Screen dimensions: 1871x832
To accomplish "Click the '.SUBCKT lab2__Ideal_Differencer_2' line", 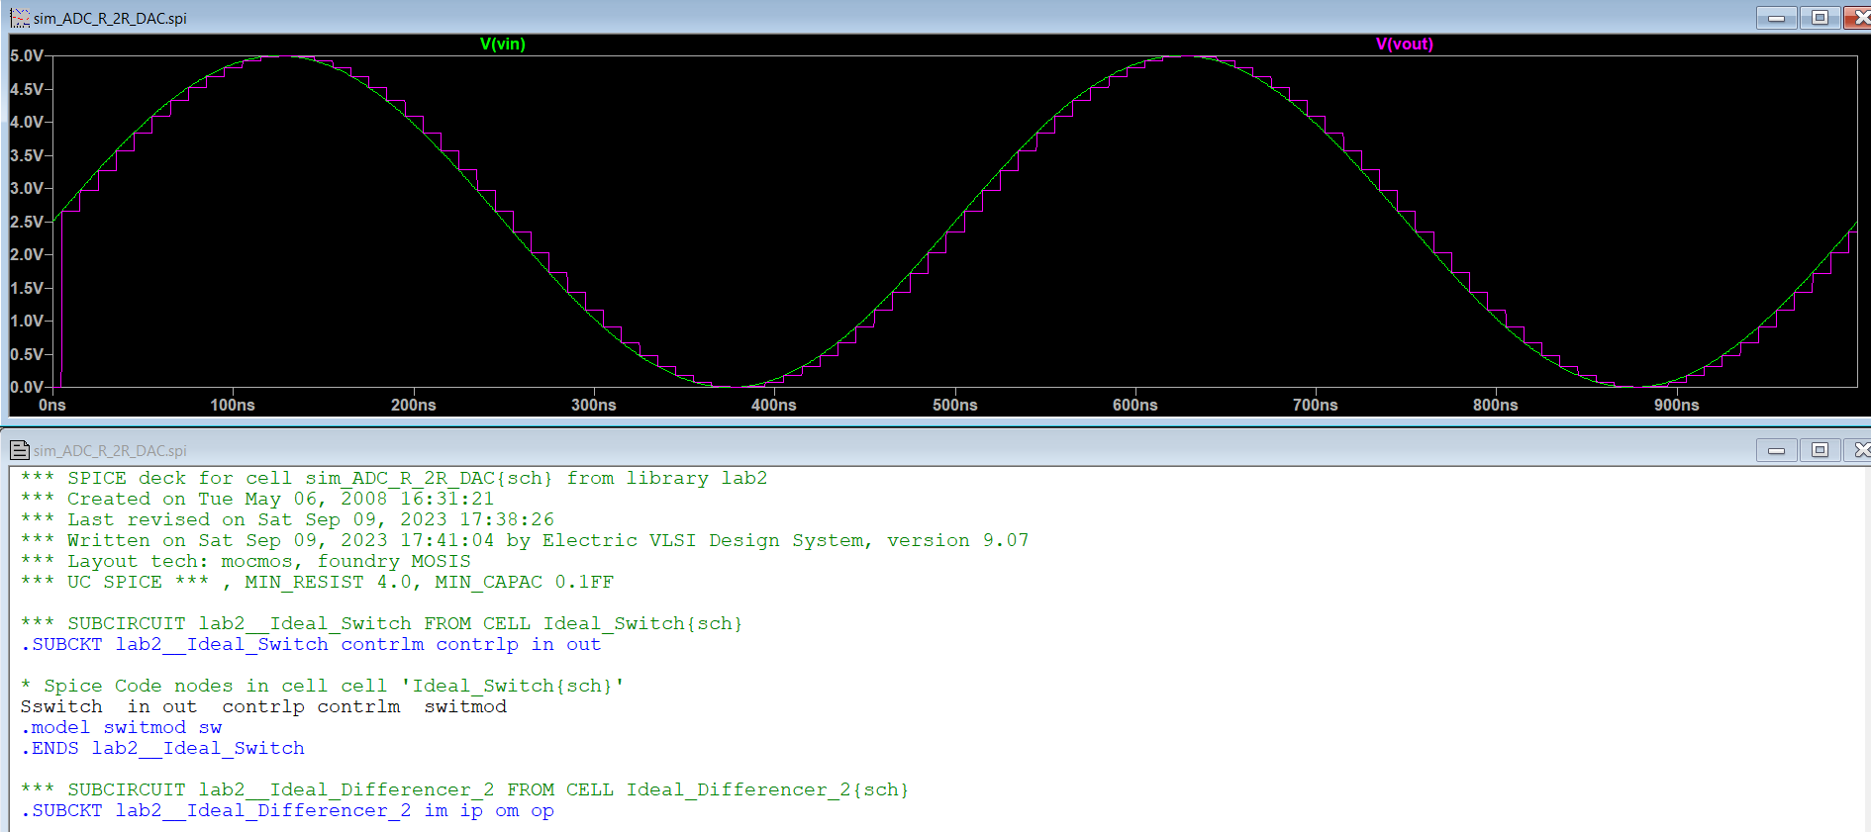I will pyautogui.click(x=287, y=811).
